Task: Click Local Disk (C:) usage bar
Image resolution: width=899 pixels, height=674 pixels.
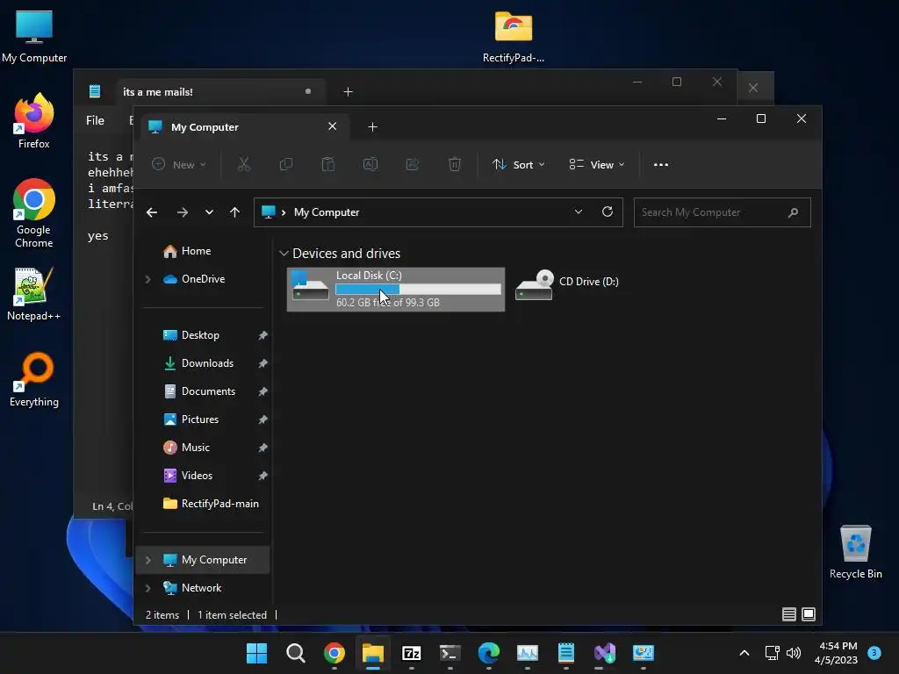Action: 418,290
